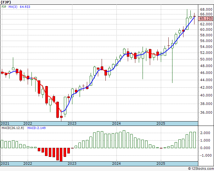Click the moving average value 64.933

coord(25,7)
